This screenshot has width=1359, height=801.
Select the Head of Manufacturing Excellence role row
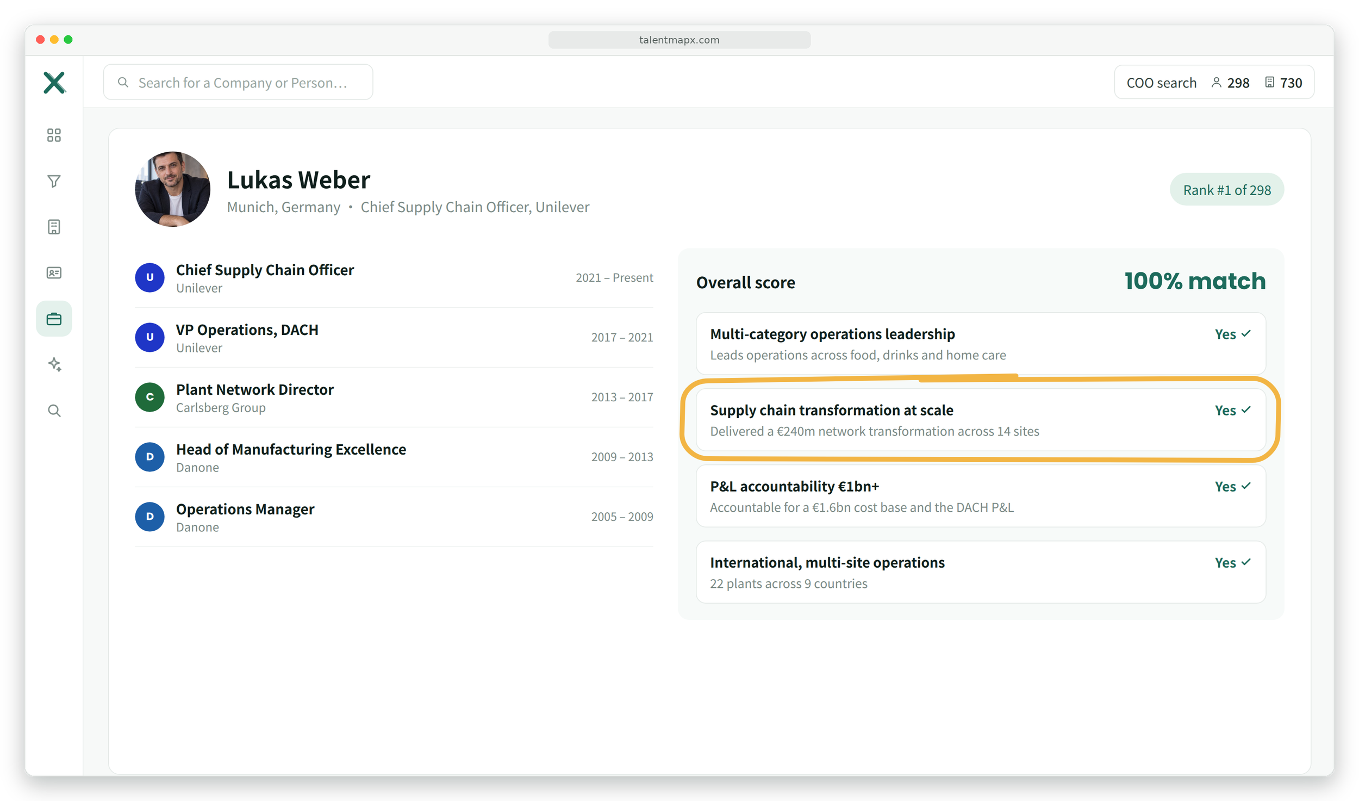tap(394, 457)
